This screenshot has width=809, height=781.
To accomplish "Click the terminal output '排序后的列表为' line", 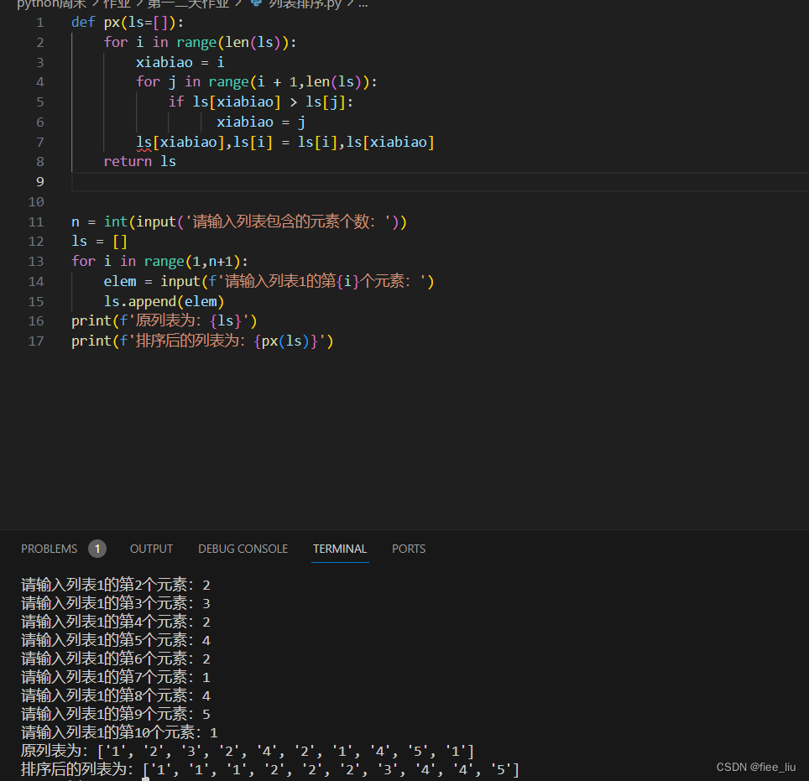I will click(270, 769).
